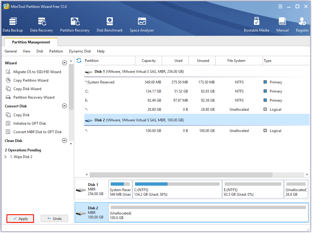
Task: Sort by the Used column header
Action: 175,61
